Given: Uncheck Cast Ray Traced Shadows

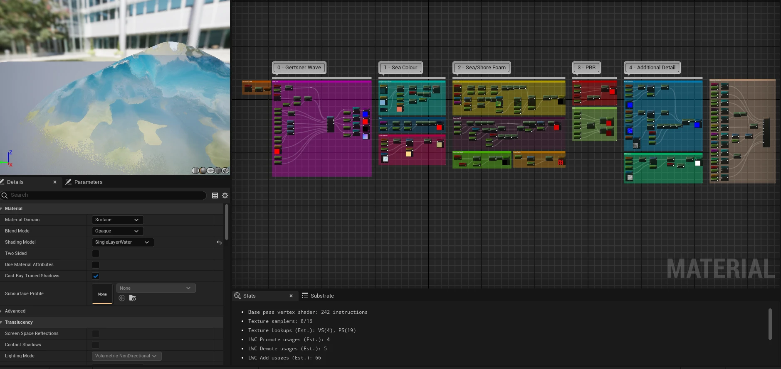Looking at the screenshot, I should 96,276.
